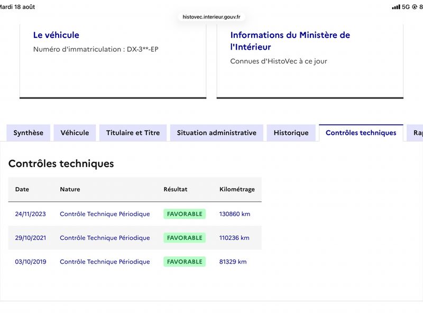Viewport: 423px width, 317px height.
Task: Click the FAVORABLE badge for 29/10/2021
Action: (185, 238)
